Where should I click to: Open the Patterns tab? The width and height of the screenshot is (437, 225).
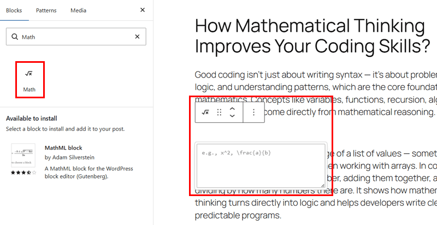pos(46,10)
